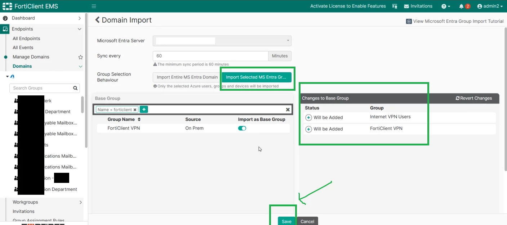Open notifications bell with 2 alerts

464,6
